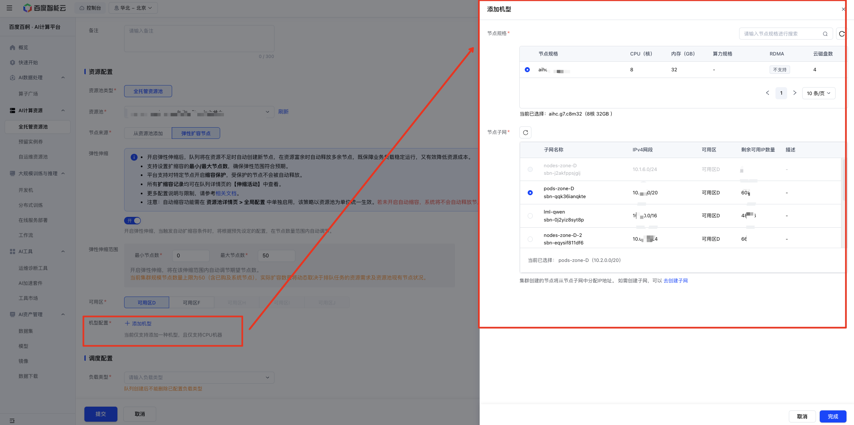Open the 负载类型 dropdown

[199, 377]
